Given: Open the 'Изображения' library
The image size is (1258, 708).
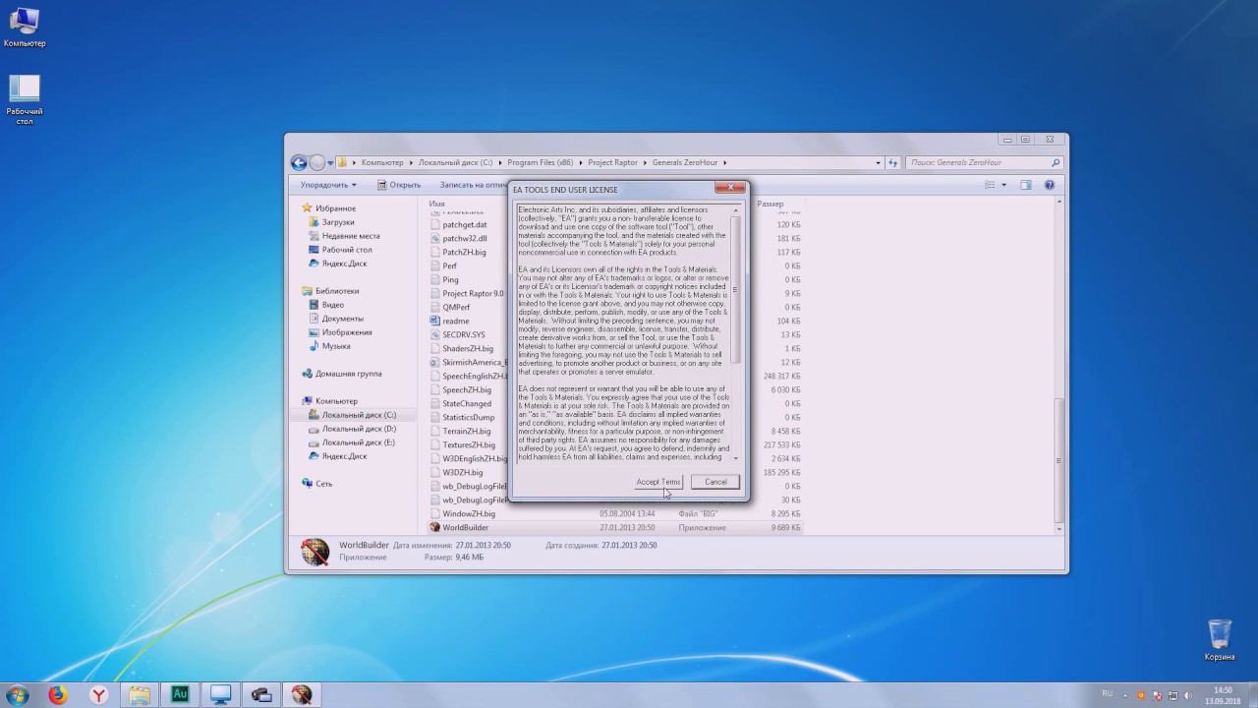Looking at the screenshot, I should (346, 332).
